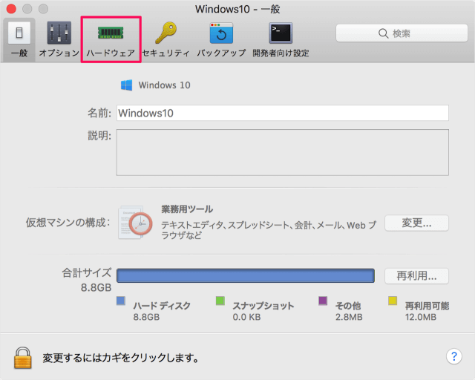Click the lock icon to allow changes
The height and width of the screenshot is (380, 475).
point(23,358)
